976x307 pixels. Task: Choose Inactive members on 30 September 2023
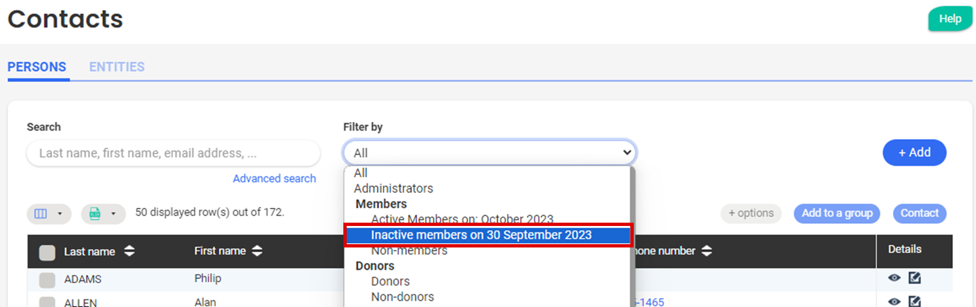(481, 235)
